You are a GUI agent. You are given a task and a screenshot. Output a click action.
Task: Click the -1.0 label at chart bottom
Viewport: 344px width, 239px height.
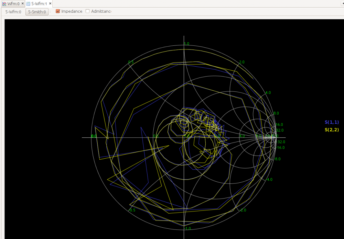pyautogui.click(x=187, y=229)
